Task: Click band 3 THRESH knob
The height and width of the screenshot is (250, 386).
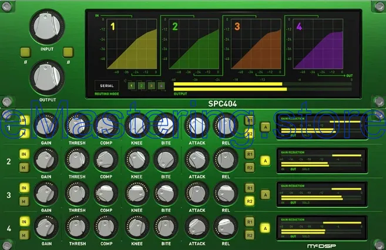Action: [x=77, y=194]
